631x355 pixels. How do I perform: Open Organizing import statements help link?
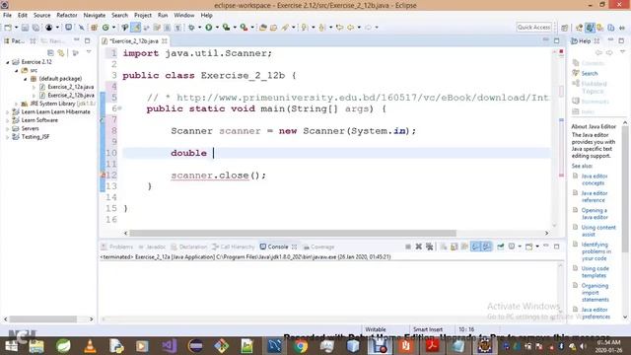click(595, 293)
